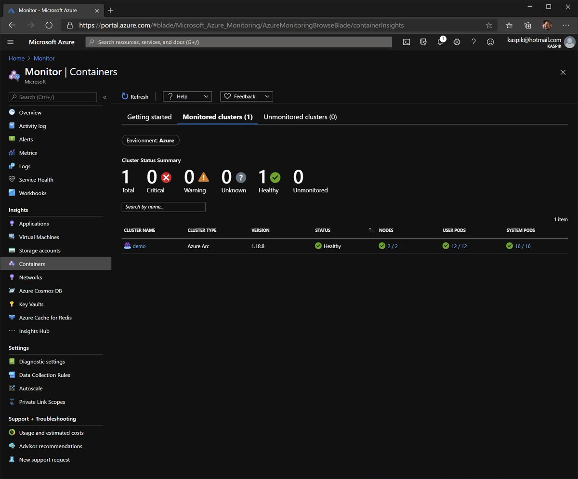The height and width of the screenshot is (479, 578).
Task: Click the Workbooks icon
Action: click(12, 193)
